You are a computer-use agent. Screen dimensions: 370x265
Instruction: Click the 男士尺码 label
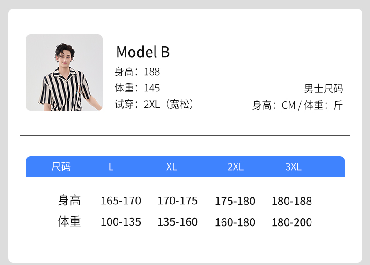tap(324, 89)
